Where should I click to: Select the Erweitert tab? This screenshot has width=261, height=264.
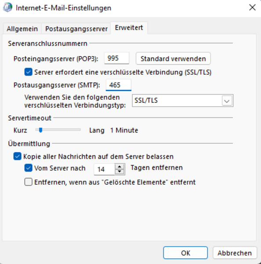129,28
